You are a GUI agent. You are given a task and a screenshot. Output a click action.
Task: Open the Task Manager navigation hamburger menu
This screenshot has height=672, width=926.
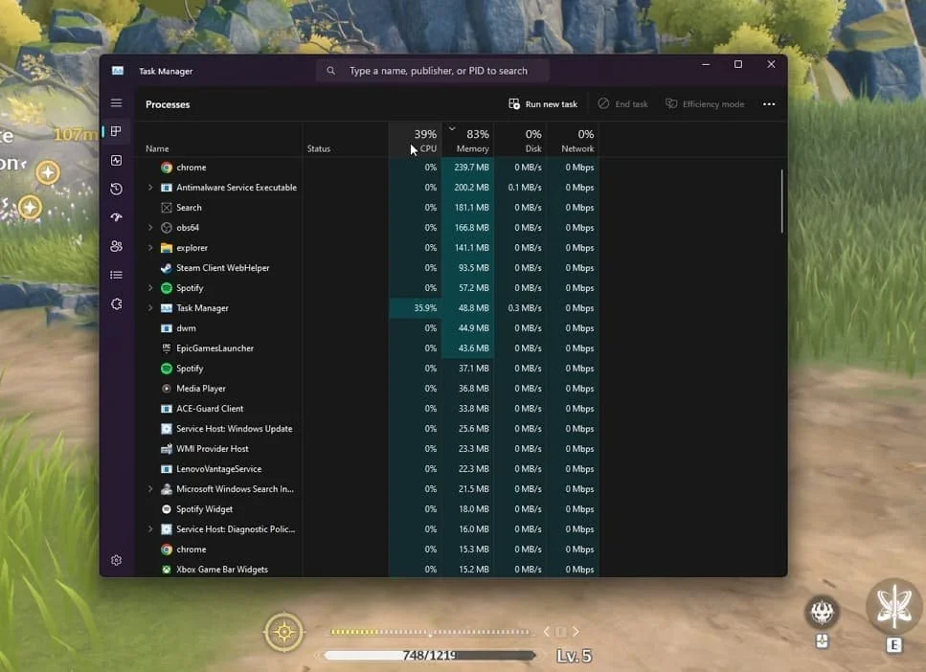click(x=116, y=102)
